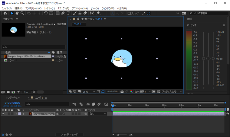Click the 種類 column header
The height and width of the screenshot is (137, 230).
click(60, 52)
